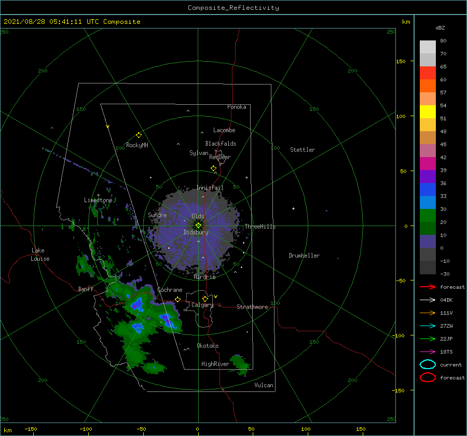
Task: Click the timestamp 2021/08/28 05:41:11 UTC Composite
Action: tap(72, 22)
